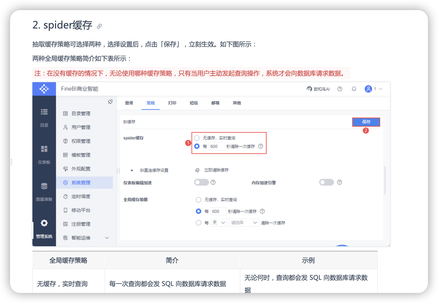Click the anchor link icon beside the spider缓存 heading
The image size is (438, 303).
[99, 26]
